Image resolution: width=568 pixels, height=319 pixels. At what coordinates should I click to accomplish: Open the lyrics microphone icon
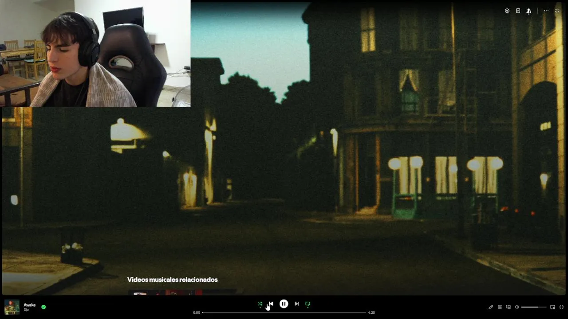[491, 307]
